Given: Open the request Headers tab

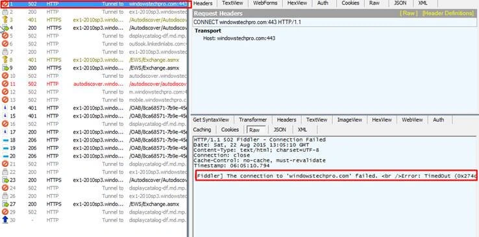Looking at the screenshot, I should (203, 3).
